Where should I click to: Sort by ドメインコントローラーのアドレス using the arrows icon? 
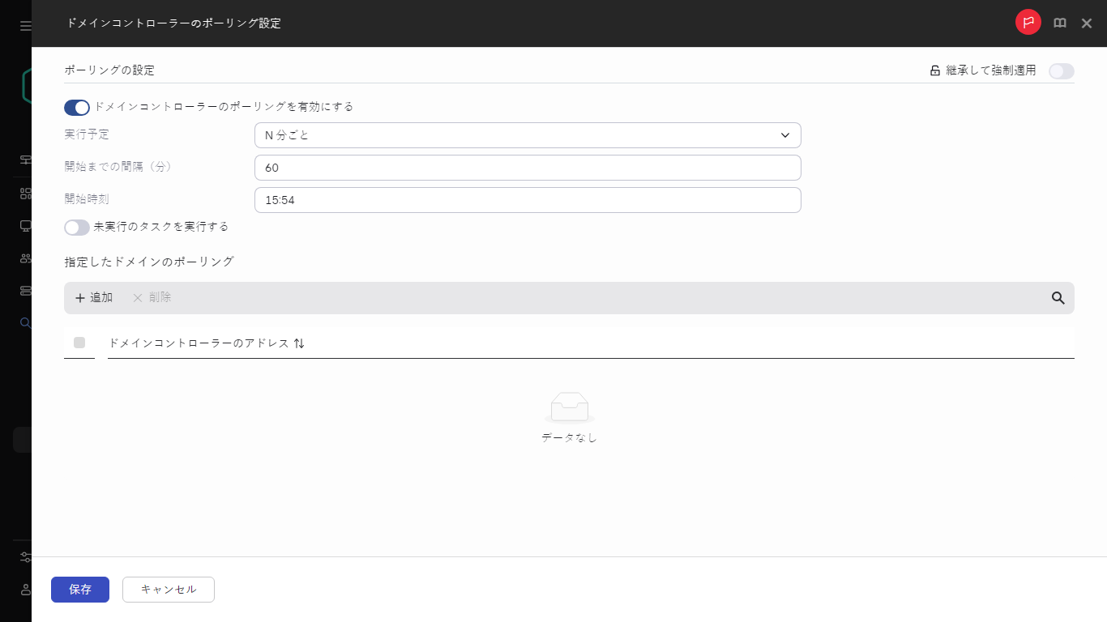[x=299, y=343]
